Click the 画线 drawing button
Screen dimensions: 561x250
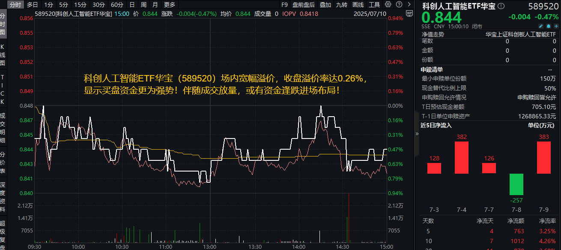pos(358,5)
